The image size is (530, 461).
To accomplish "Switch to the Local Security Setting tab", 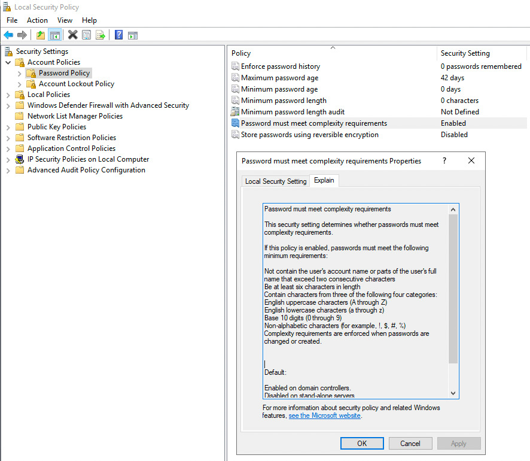I will (275, 180).
